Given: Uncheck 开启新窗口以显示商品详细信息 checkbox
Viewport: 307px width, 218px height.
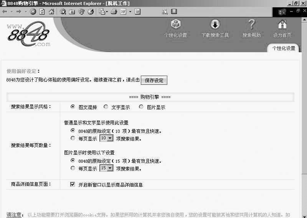Looking at the screenshot, I should pyautogui.click(x=73, y=185).
